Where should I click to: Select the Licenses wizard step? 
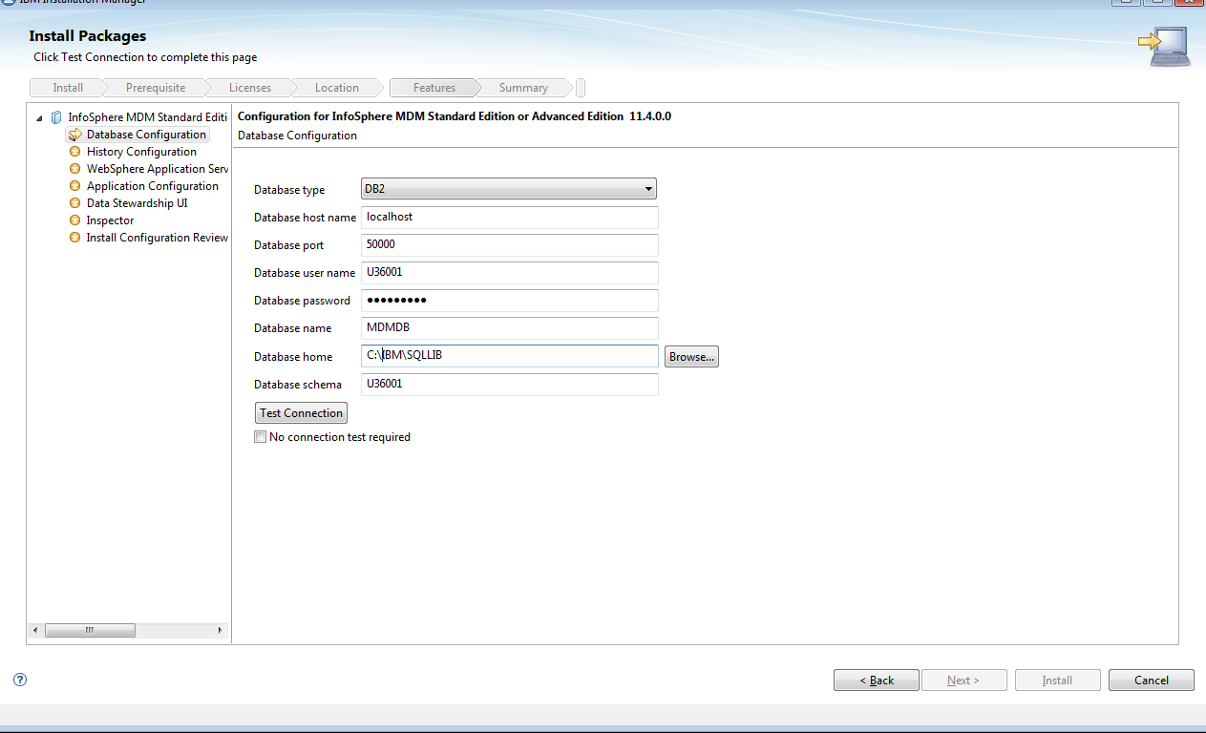[250, 88]
